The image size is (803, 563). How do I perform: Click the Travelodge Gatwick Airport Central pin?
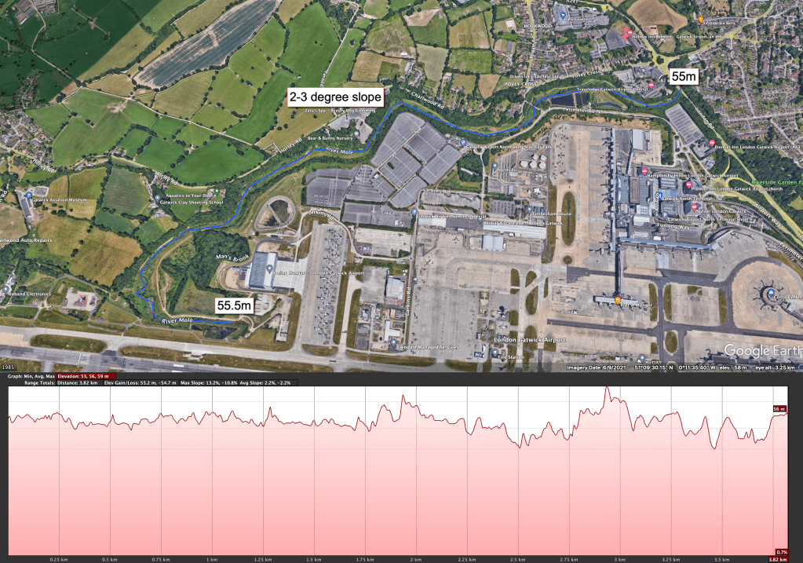pos(653,85)
